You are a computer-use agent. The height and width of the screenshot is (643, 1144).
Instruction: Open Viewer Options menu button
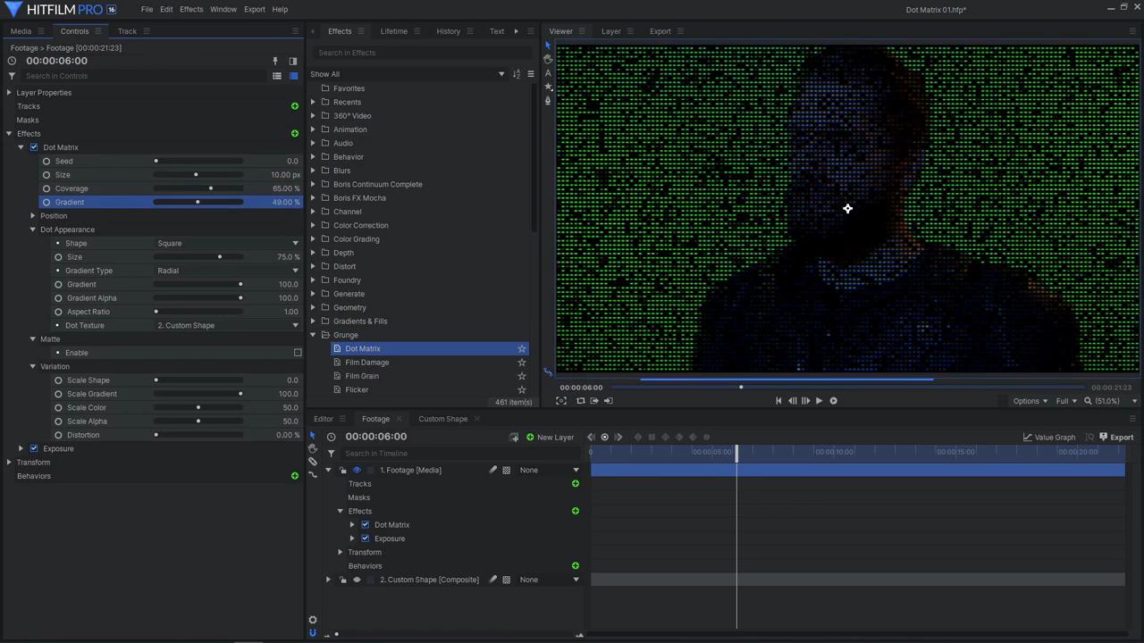click(x=1030, y=401)
